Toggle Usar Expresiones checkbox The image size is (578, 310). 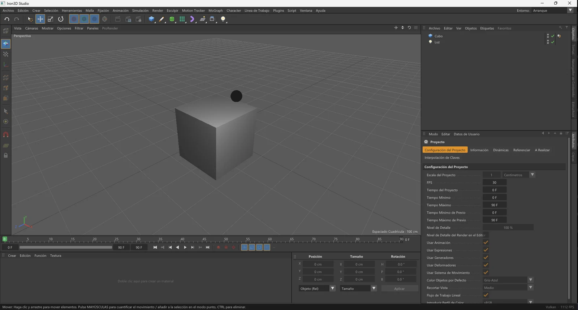[x=486, y=250]
